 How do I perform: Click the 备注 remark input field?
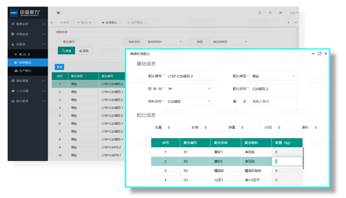273,101
